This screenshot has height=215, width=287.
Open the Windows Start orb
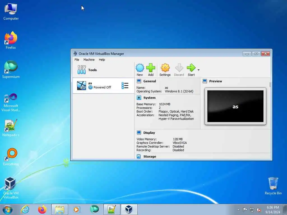point(8,209)
